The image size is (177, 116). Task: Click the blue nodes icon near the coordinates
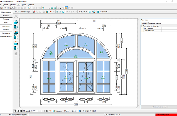pyautogui.click(x=80, y=111)
